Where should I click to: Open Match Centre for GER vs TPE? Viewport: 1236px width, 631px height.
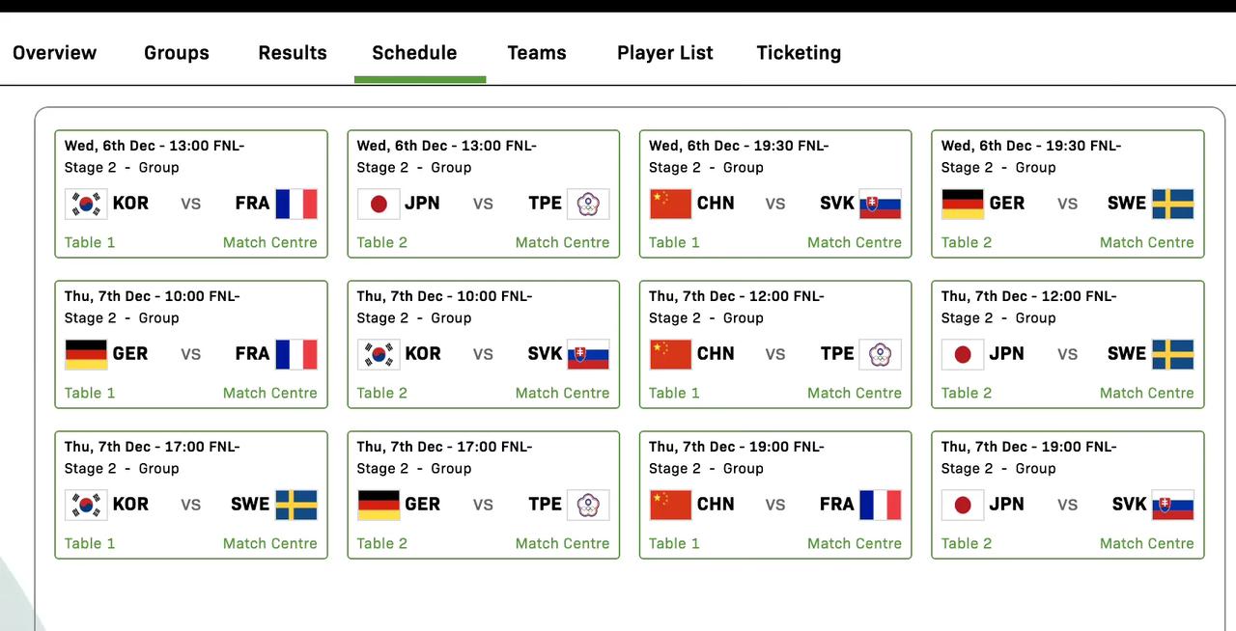pos(562,543)
